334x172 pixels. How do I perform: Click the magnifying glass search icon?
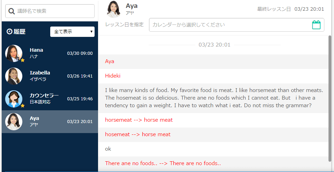tap(11, 11)
